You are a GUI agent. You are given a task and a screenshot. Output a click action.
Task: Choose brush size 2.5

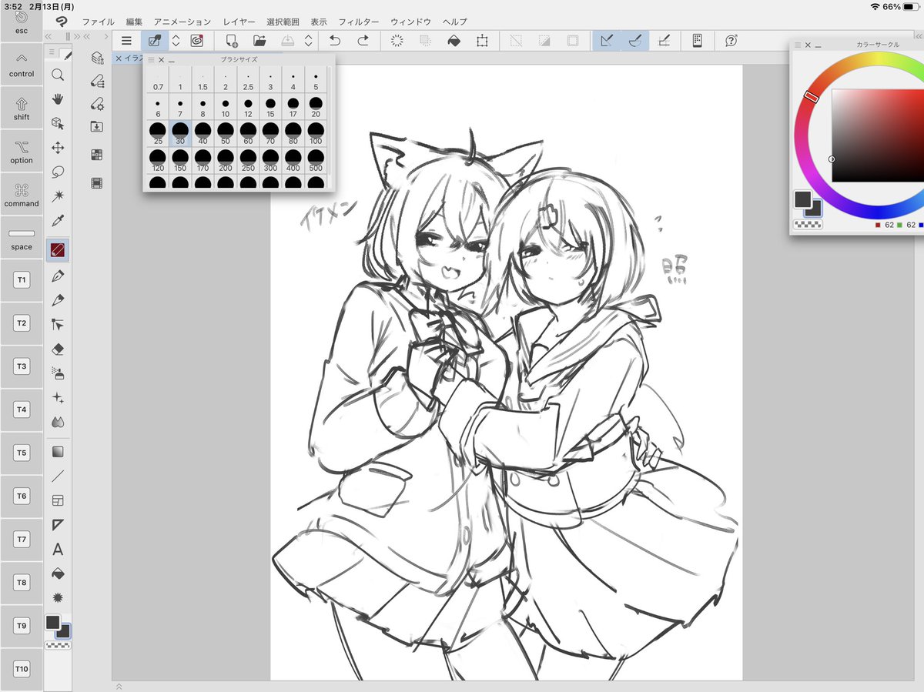[248, 79]
